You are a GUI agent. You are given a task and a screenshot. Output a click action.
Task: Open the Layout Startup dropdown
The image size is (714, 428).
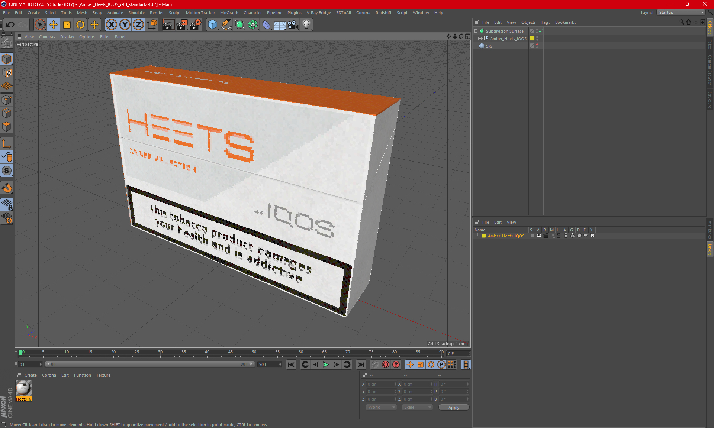tap(681, 12)
